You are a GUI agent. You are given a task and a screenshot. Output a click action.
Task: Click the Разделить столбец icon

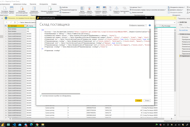click(116, 8)
